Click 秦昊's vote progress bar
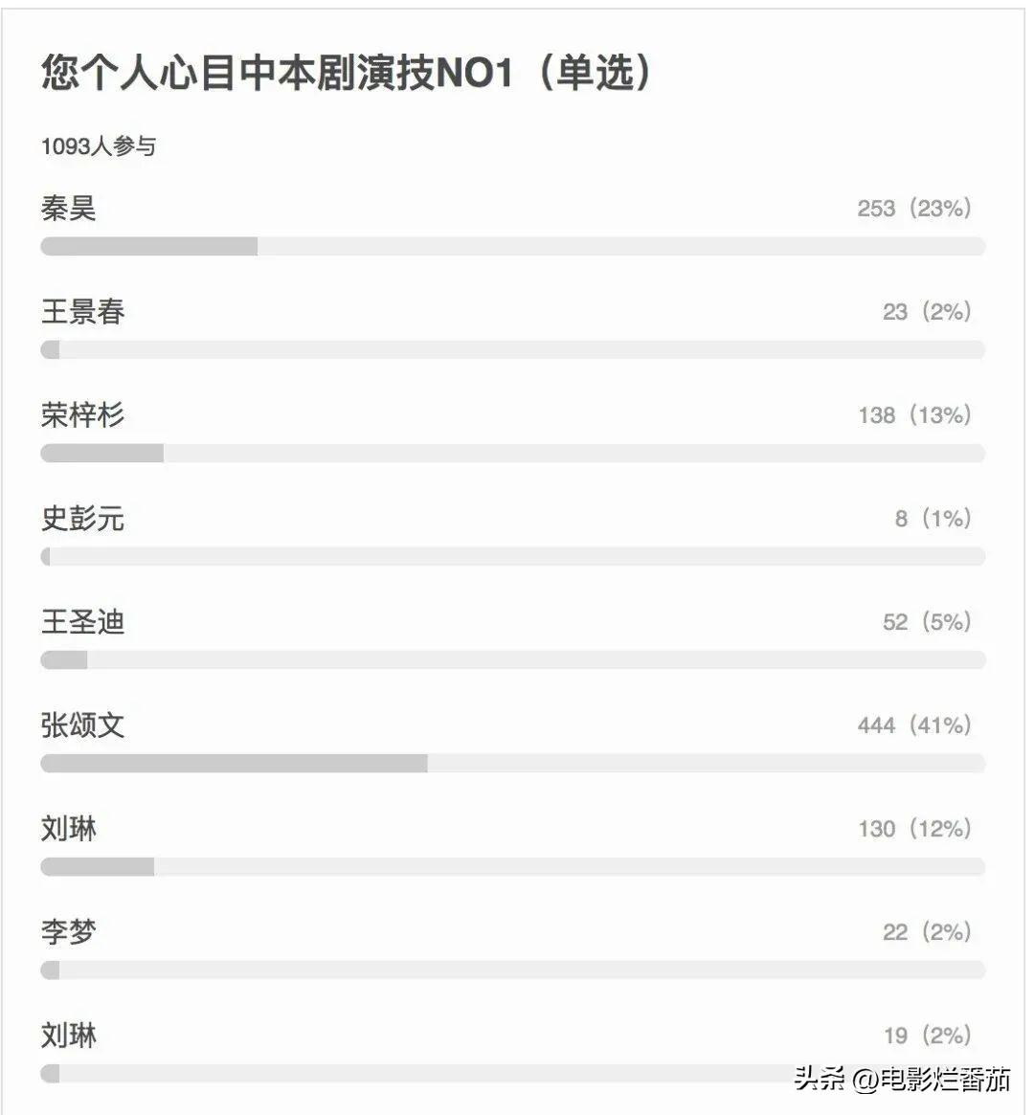This screenshot has width=1034, height=1115. point(512,246)
